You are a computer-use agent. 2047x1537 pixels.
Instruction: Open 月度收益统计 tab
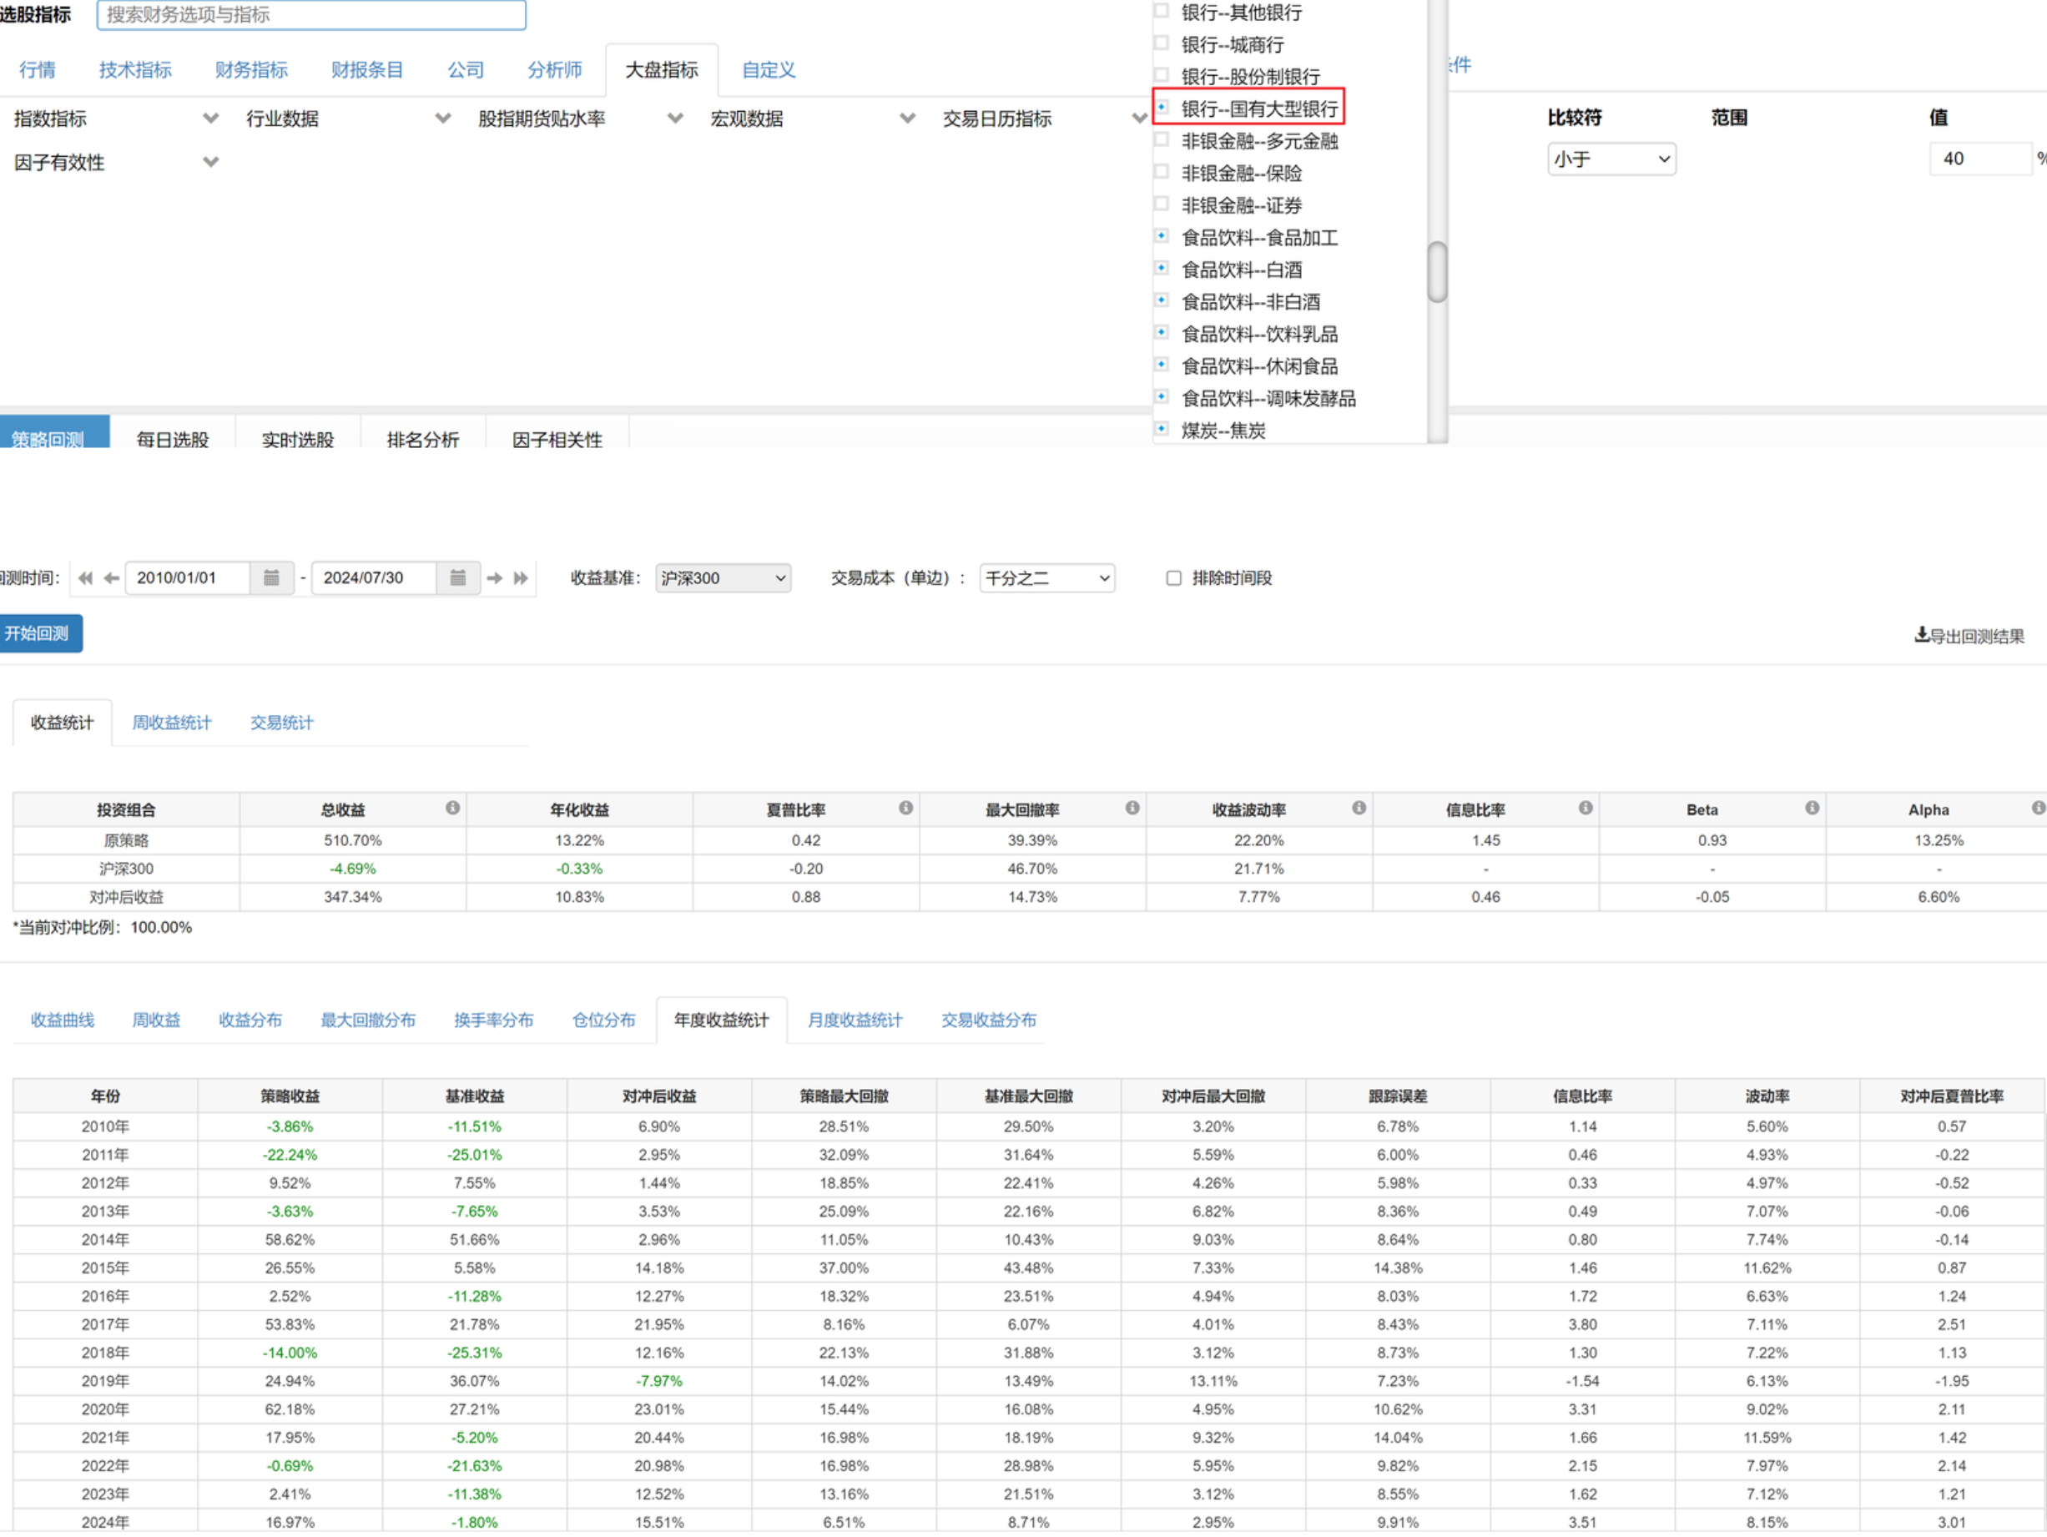[x=855, y=1020]
